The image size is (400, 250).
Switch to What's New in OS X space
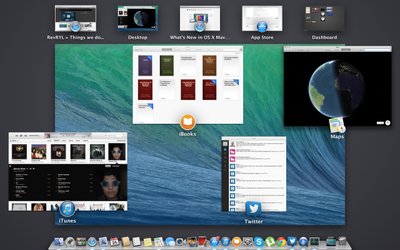[x=200, y=18]
